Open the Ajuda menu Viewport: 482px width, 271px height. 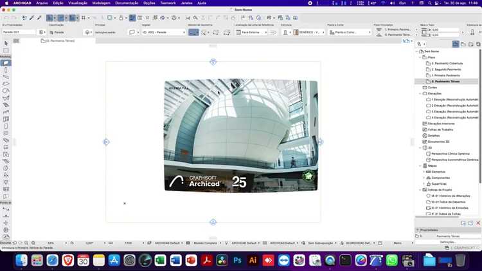click(202, 3)
